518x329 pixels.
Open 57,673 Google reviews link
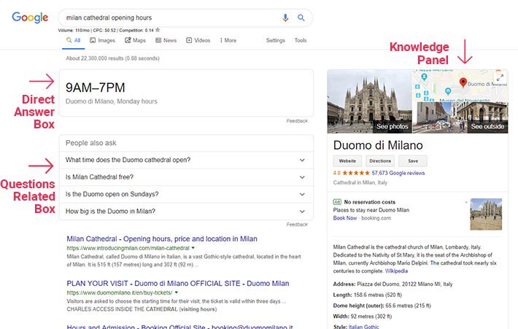coord(398,173)
